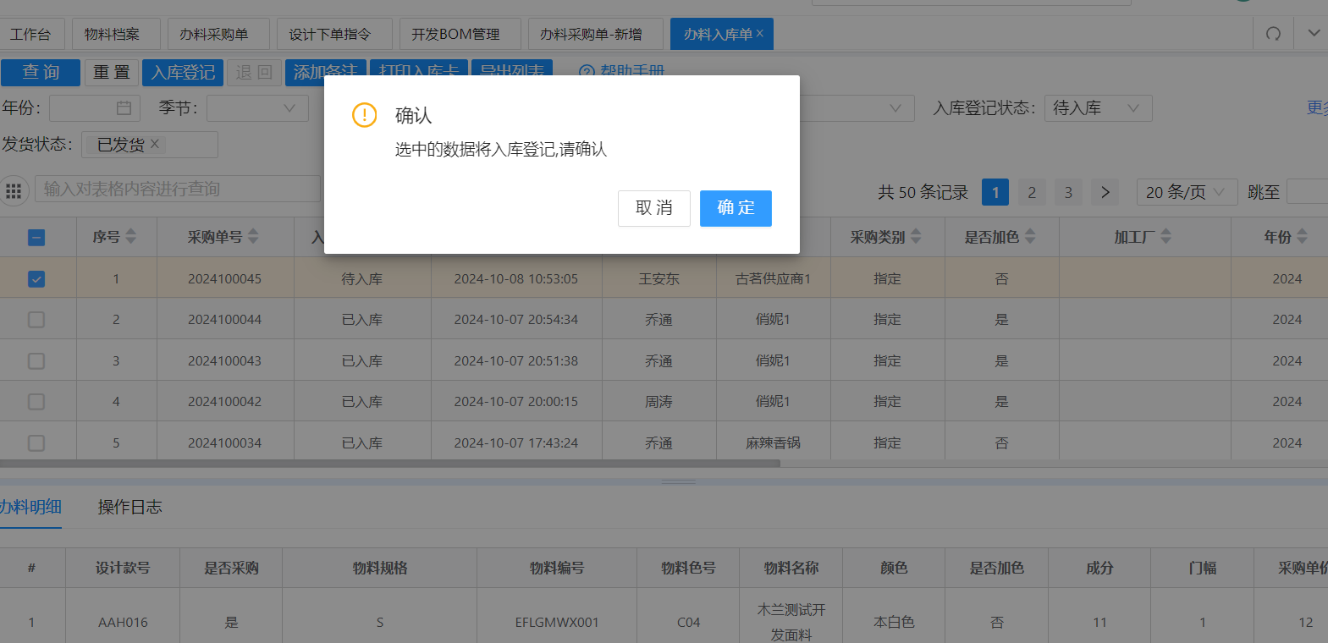1328x643 pixels.
Task: Remove the 已发货 filter tag
Action: (155, 144)
